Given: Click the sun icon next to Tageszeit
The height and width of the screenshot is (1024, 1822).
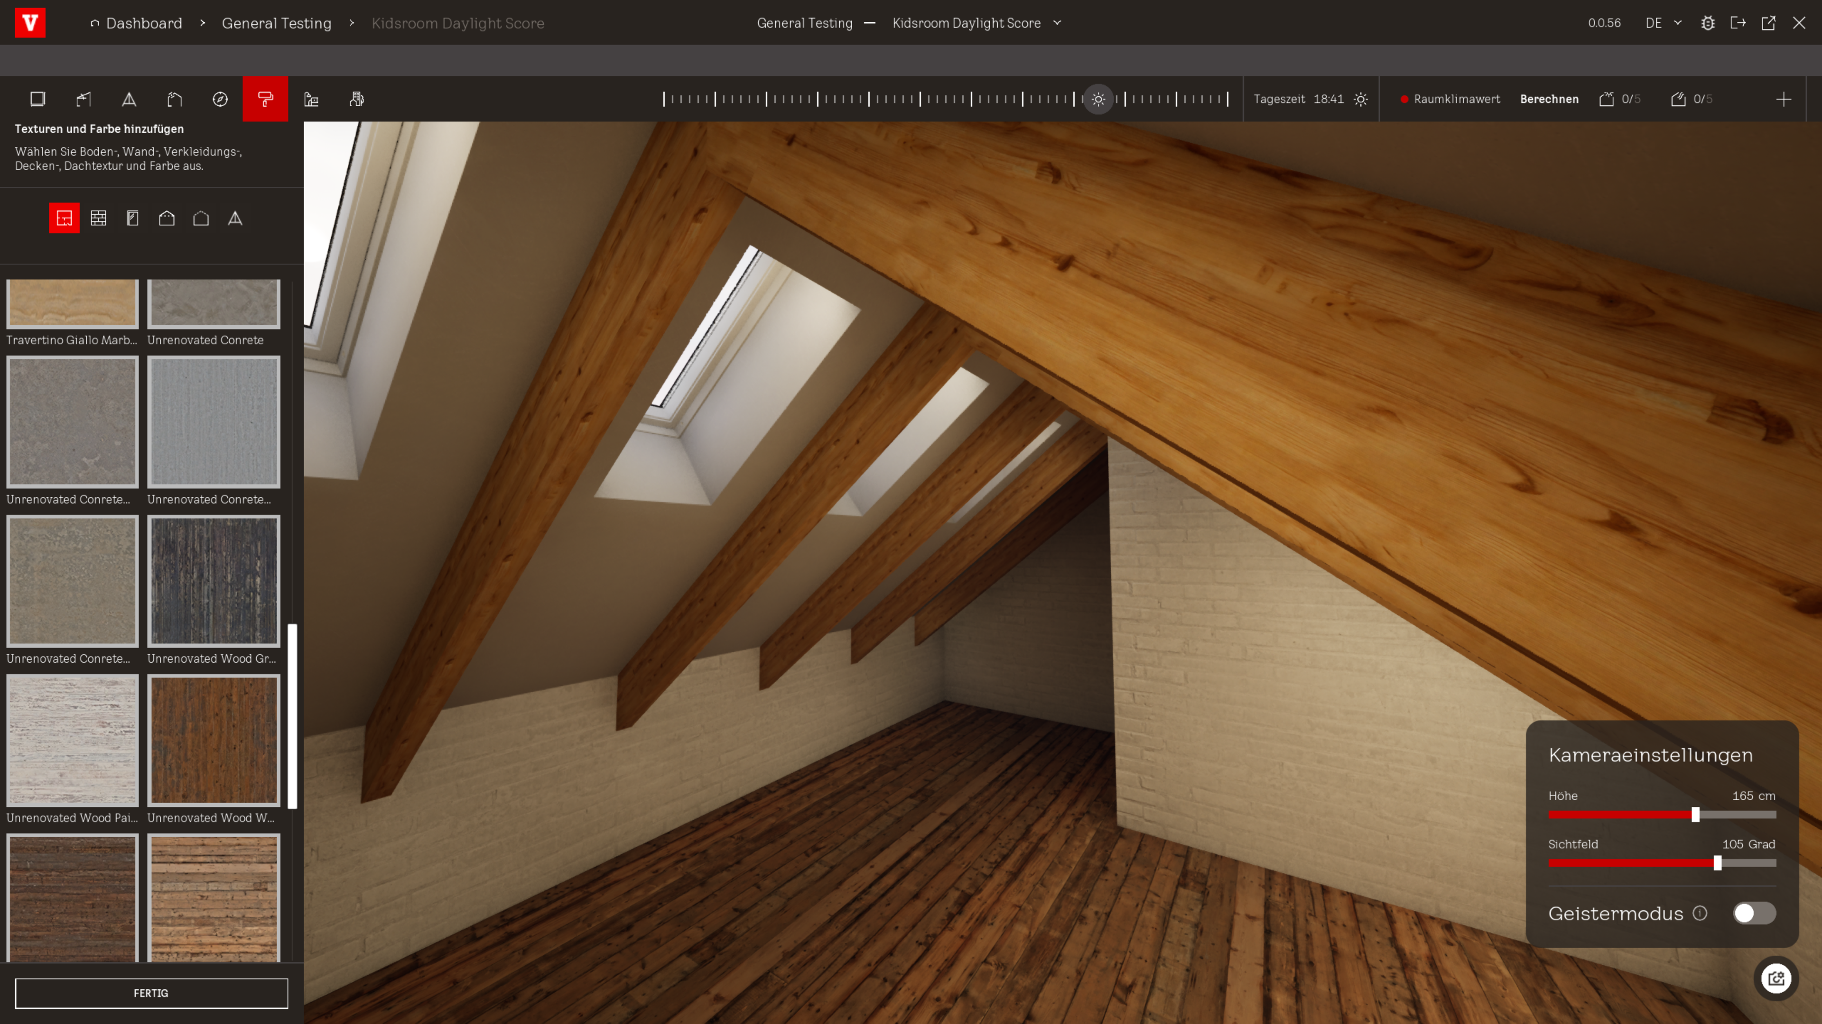Looking at the screenshot, I should pyautogui.click(x=1361, y=99).
